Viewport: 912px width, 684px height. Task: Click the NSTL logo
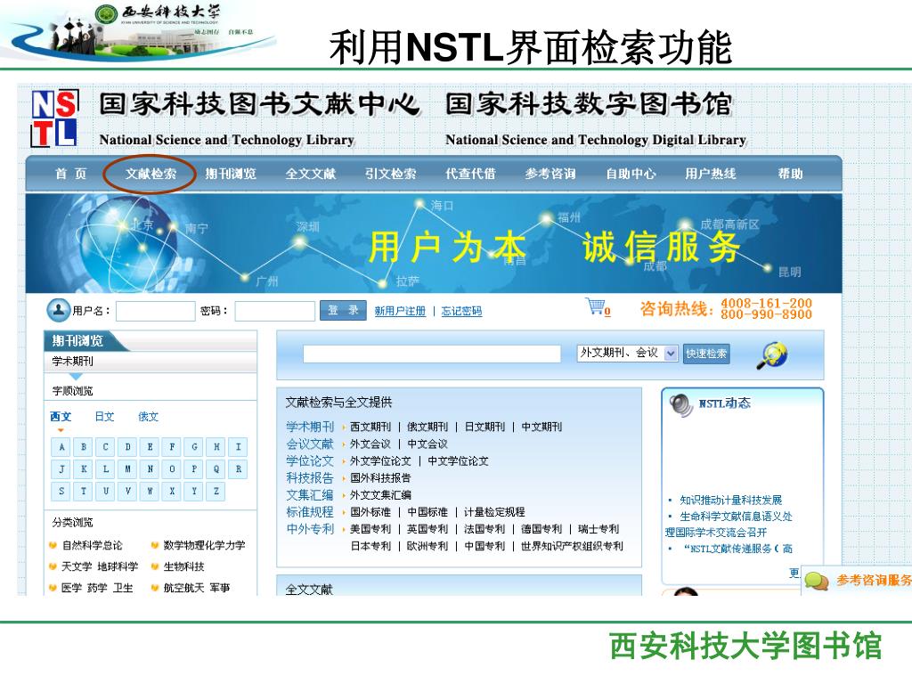(54, 118)
